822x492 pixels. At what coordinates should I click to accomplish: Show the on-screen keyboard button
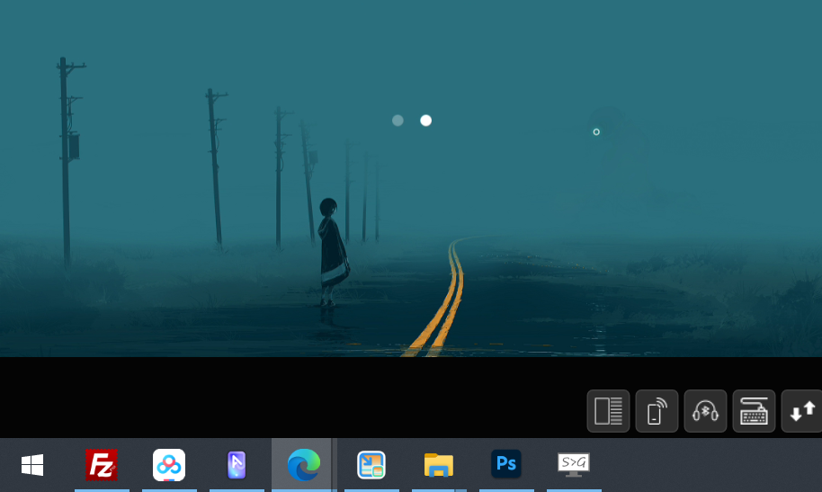pyautogui.click(x=754, y=412)
